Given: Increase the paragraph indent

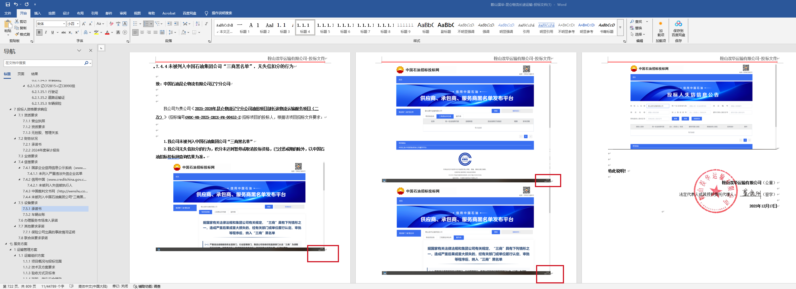Looking at the screenshot, I should [176, 24].
